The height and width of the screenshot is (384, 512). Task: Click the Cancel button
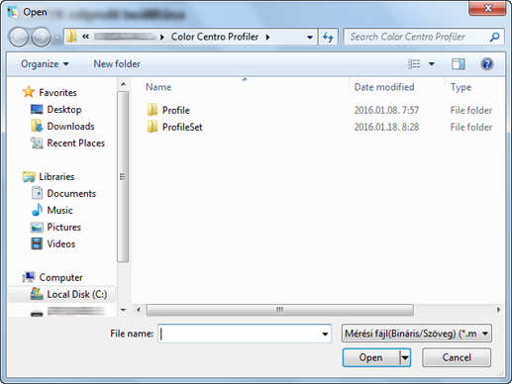(457, 357)
